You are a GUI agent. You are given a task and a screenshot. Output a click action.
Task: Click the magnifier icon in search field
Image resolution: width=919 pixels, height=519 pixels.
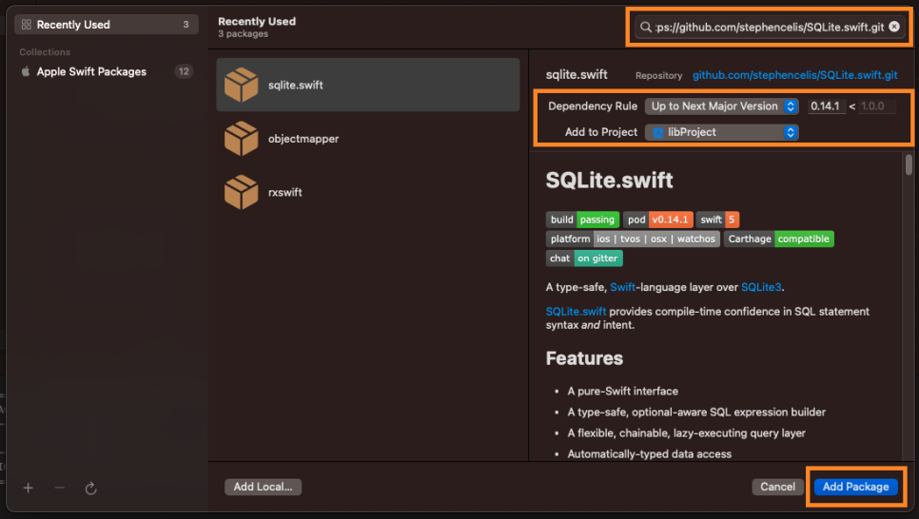(645, 27)
